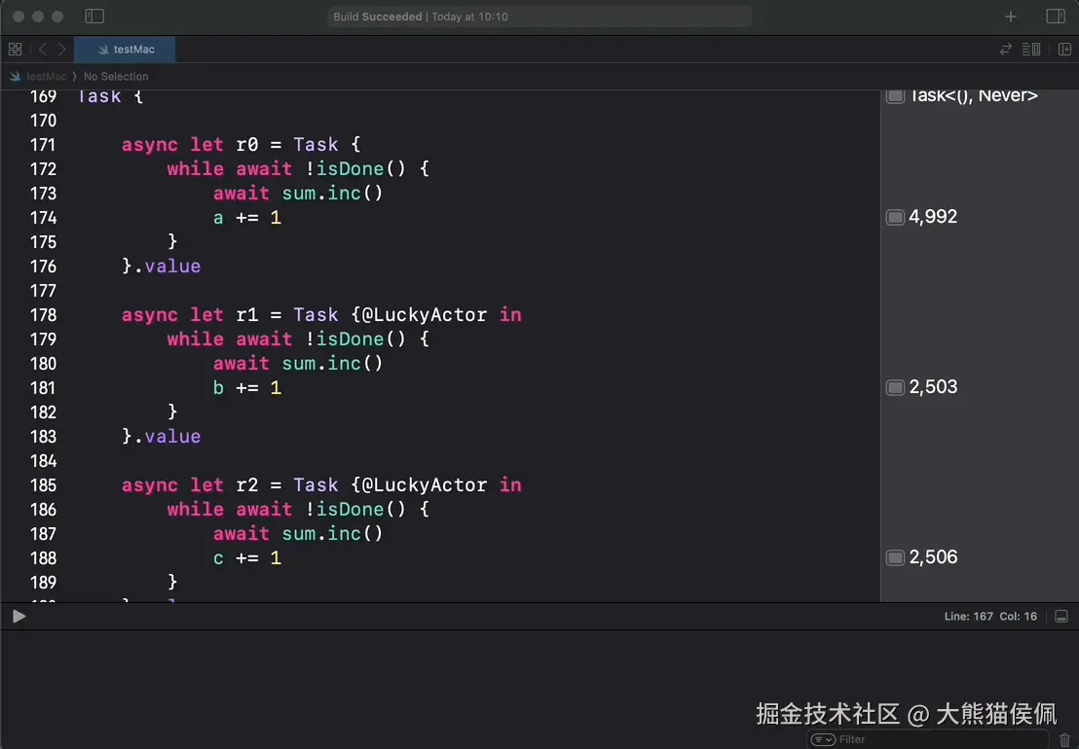The height and width of the screenshot is (749, 1079).
Task: Click 'await sum.inc()' on line 180
Action: [x=298, y=364]
